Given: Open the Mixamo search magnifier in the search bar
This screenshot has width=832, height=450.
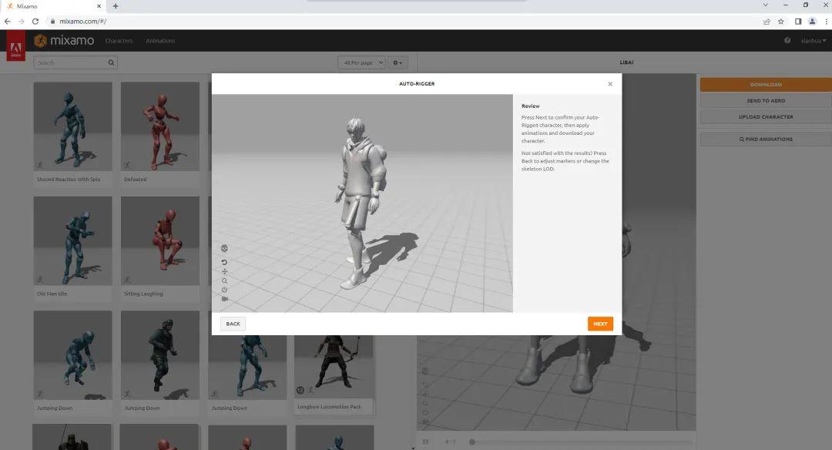Looking at the screenshot, I should coord(110,62).
